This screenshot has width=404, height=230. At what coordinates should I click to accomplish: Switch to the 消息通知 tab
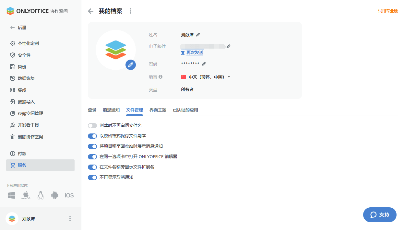[x=111, y=110]
